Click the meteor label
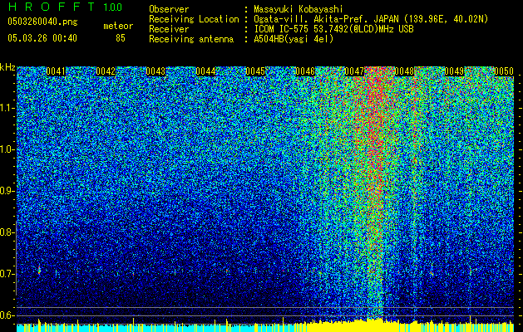 point(118,26)
